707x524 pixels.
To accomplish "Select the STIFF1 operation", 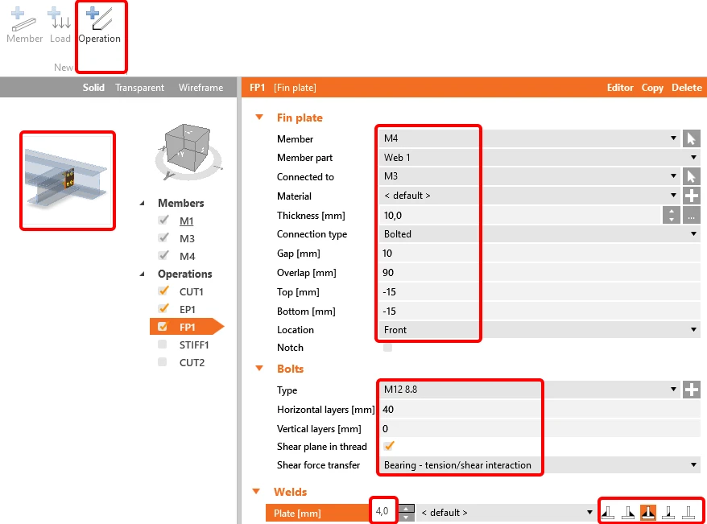I will [x=194, y=345].
